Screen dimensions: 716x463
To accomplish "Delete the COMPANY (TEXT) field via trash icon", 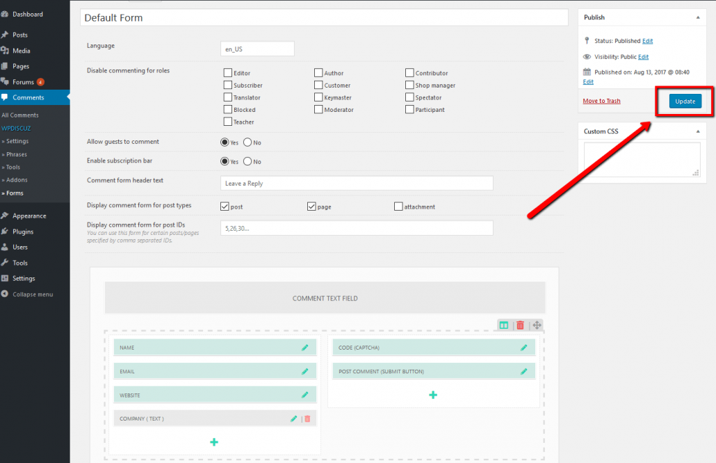I will 307,419.
